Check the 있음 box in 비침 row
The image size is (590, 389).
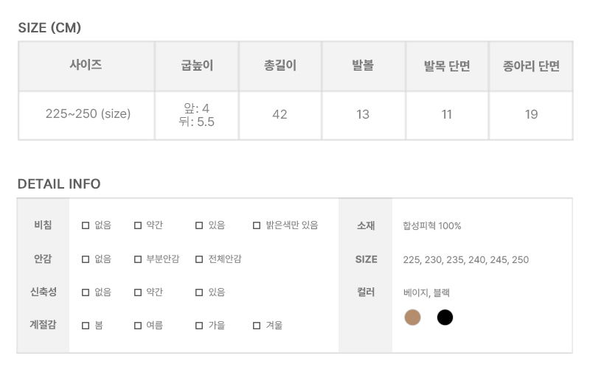point(199,225)
